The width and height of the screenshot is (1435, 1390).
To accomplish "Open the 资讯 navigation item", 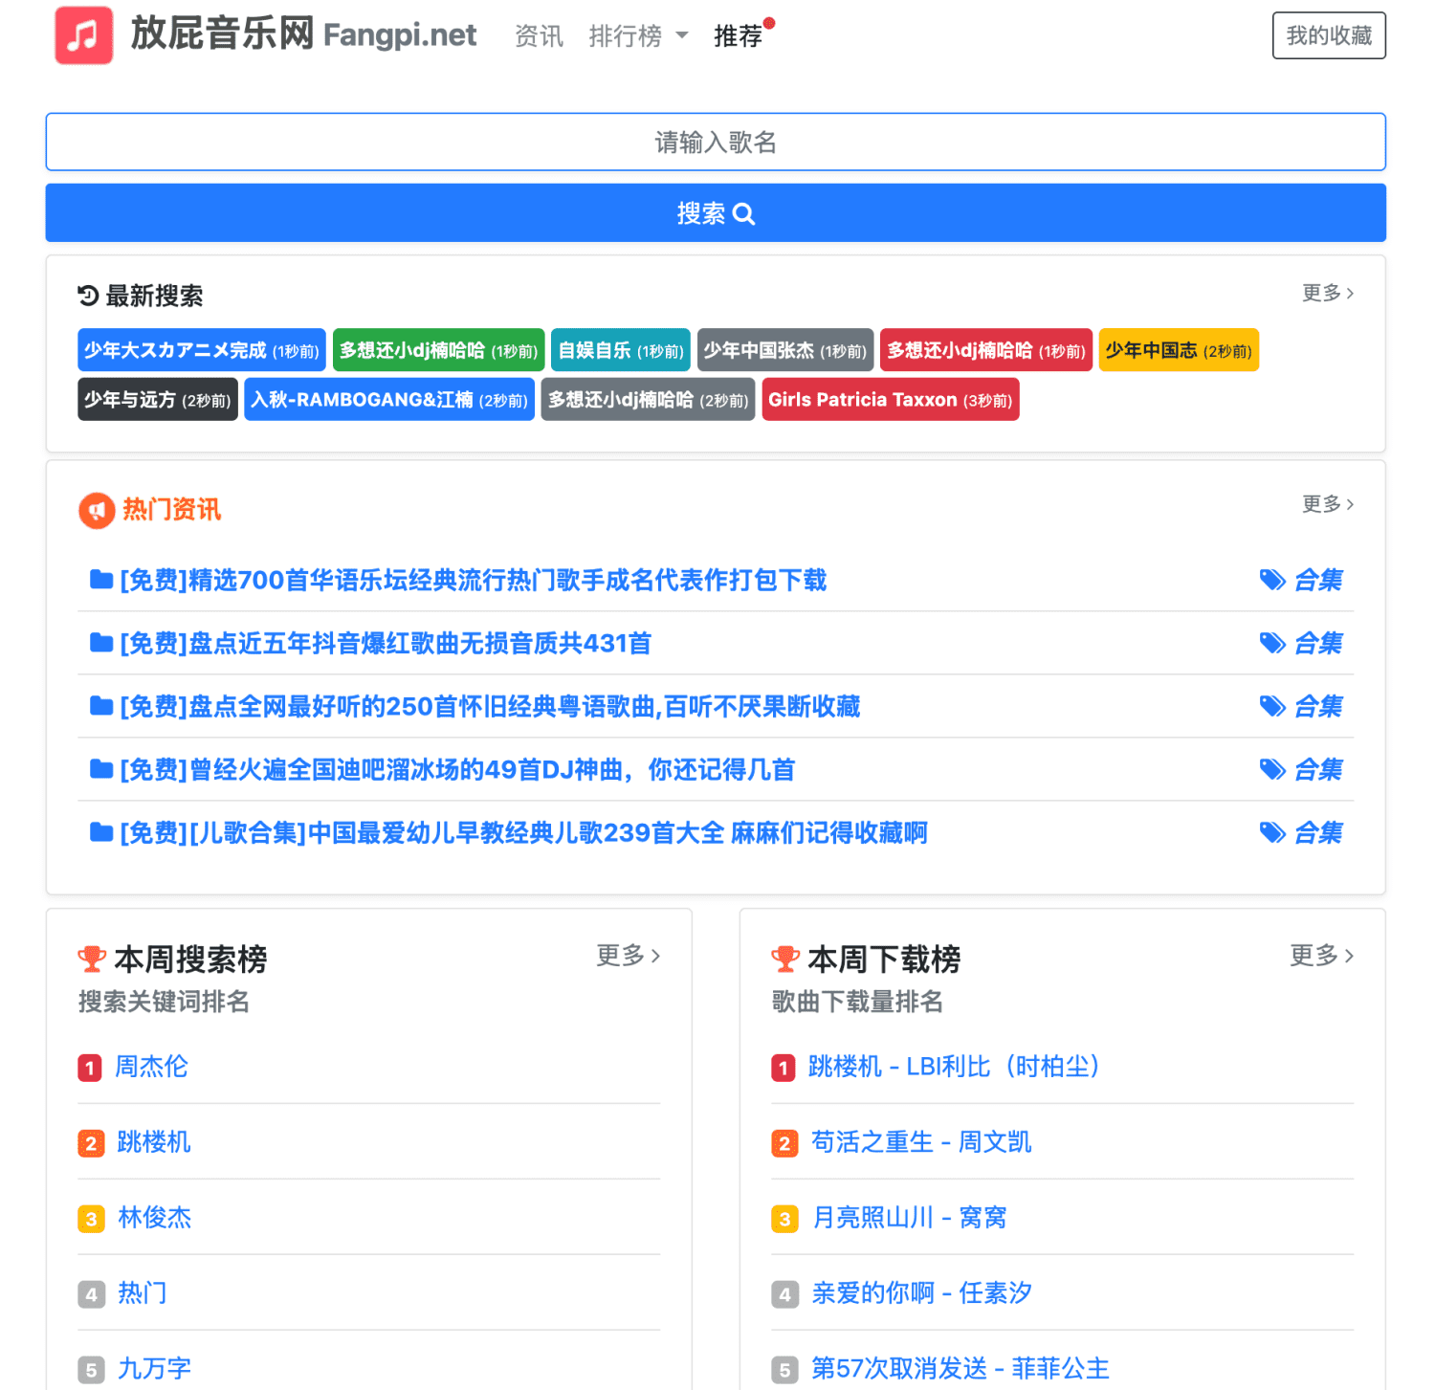I will pyautogui.click(x=539, y=36).
